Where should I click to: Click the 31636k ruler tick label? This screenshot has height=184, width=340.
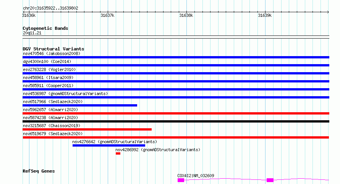click(29, 16)
